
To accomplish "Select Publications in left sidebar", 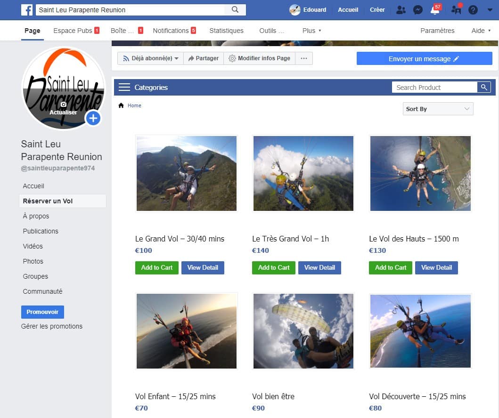I will [41, 231].
